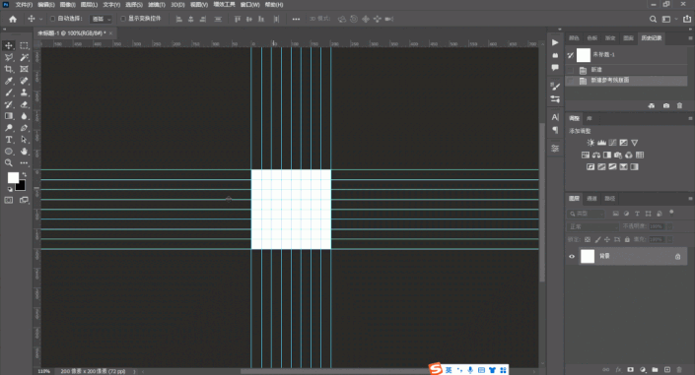Select the Spot Healing Brush tool
Viewport: 695px width, 375px height.
[24, 81]
